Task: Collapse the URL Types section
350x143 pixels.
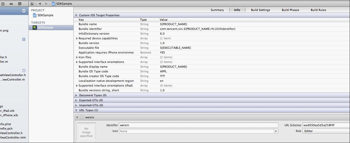Action: pyautogui.click(x=76, y=110)
